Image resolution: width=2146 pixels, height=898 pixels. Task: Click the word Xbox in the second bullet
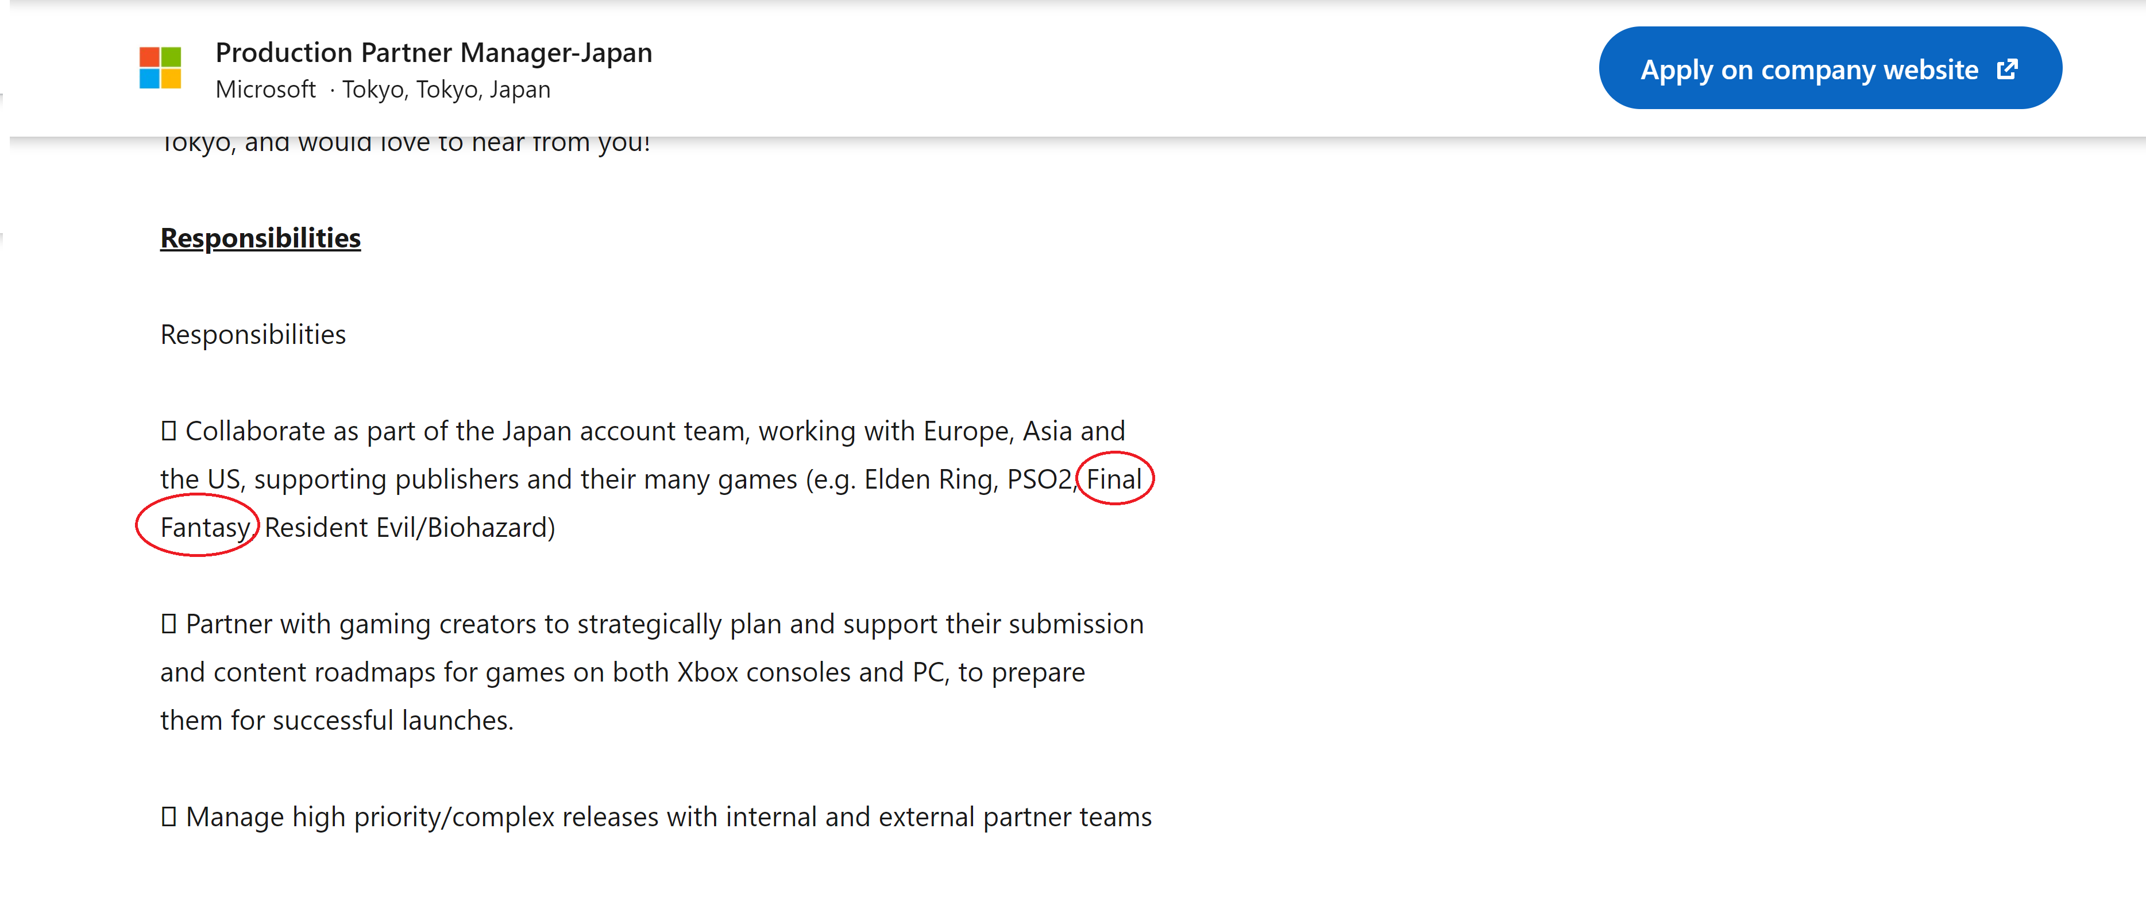point(707,672)
